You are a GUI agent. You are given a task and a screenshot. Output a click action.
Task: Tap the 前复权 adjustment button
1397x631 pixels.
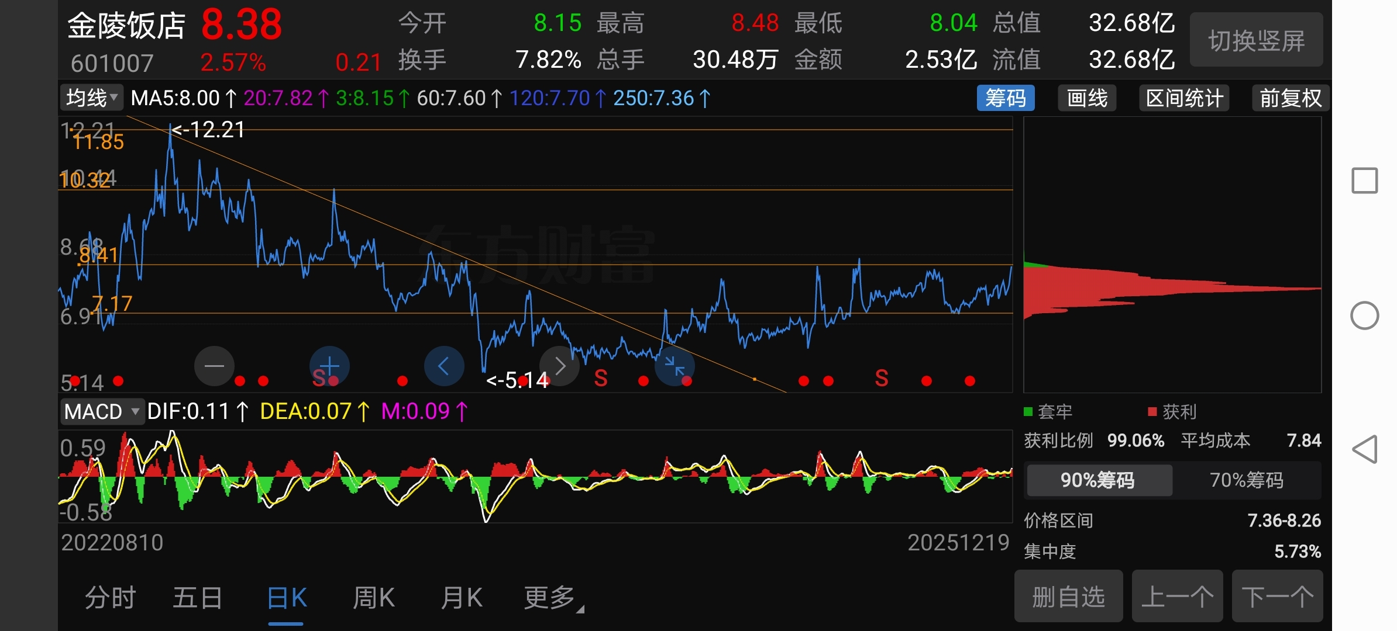pyautogui.click(x=1290, y=98)
